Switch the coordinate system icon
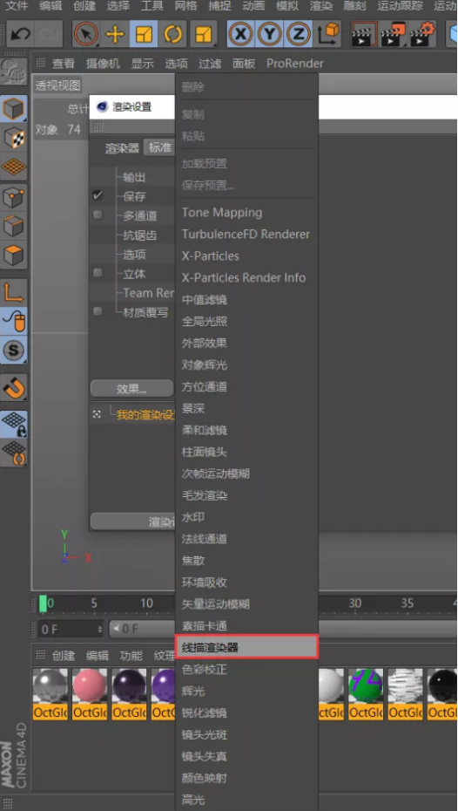The image size is (458, 811). (x=328, y=34)
